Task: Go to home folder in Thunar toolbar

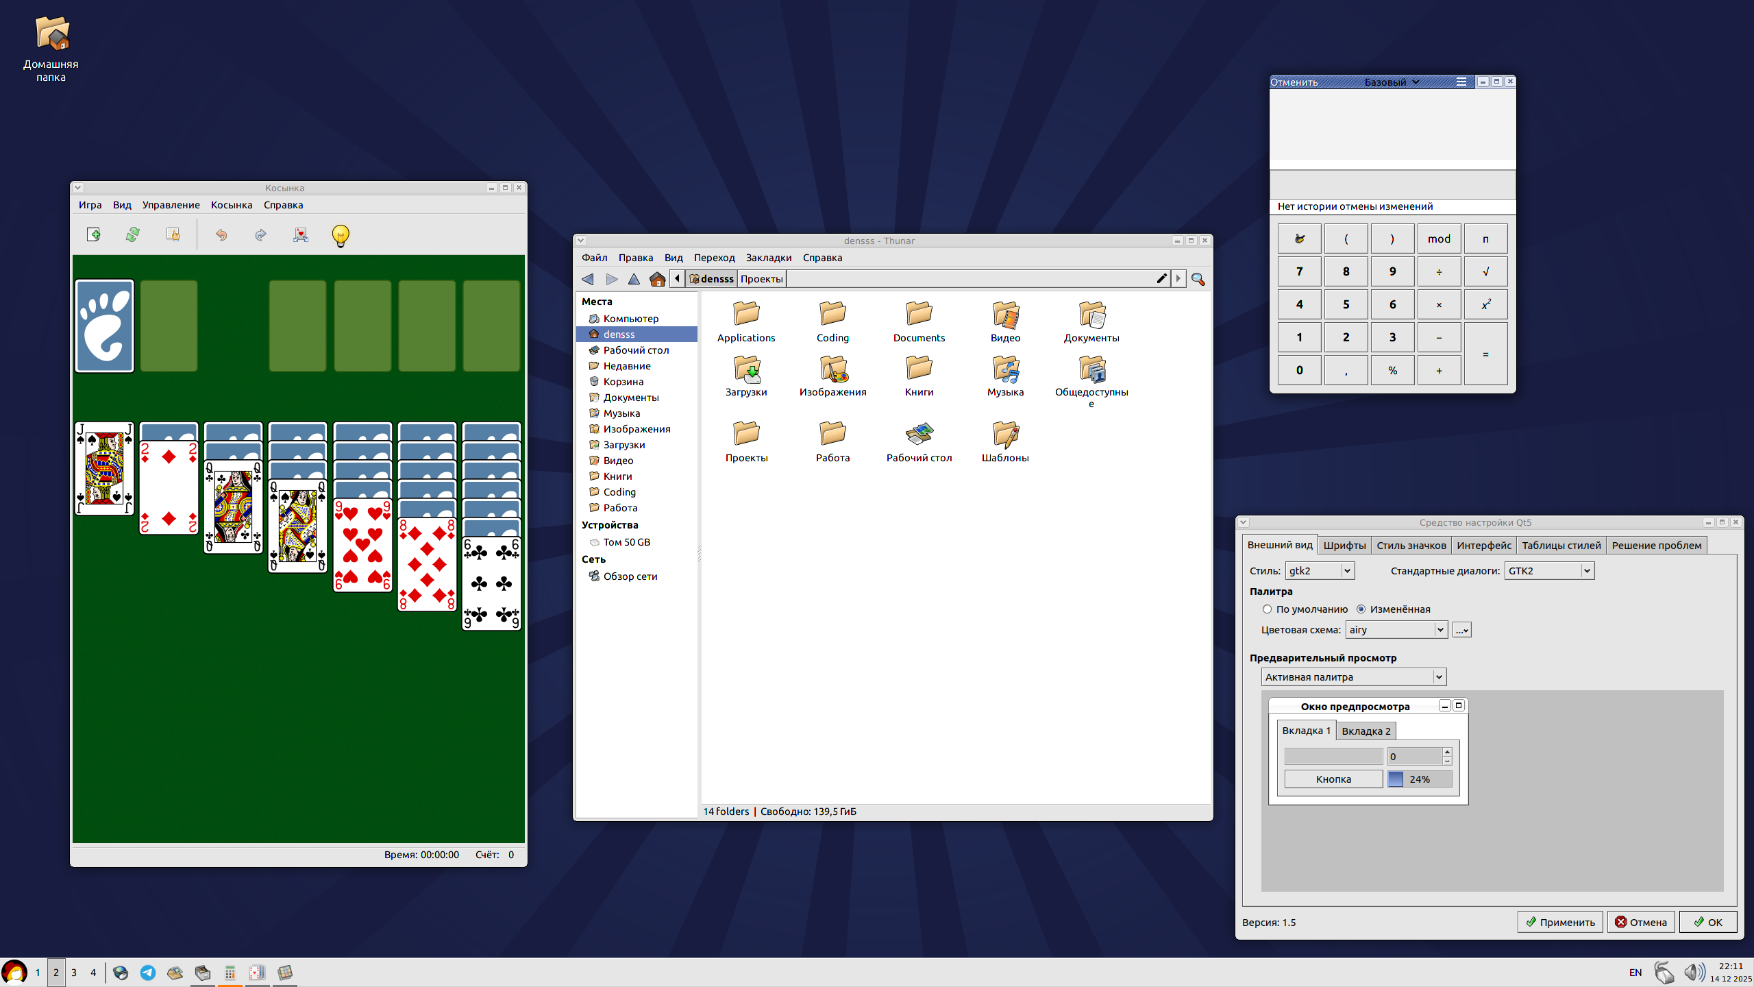Action: pyautogui.click(x=657, y=279)
